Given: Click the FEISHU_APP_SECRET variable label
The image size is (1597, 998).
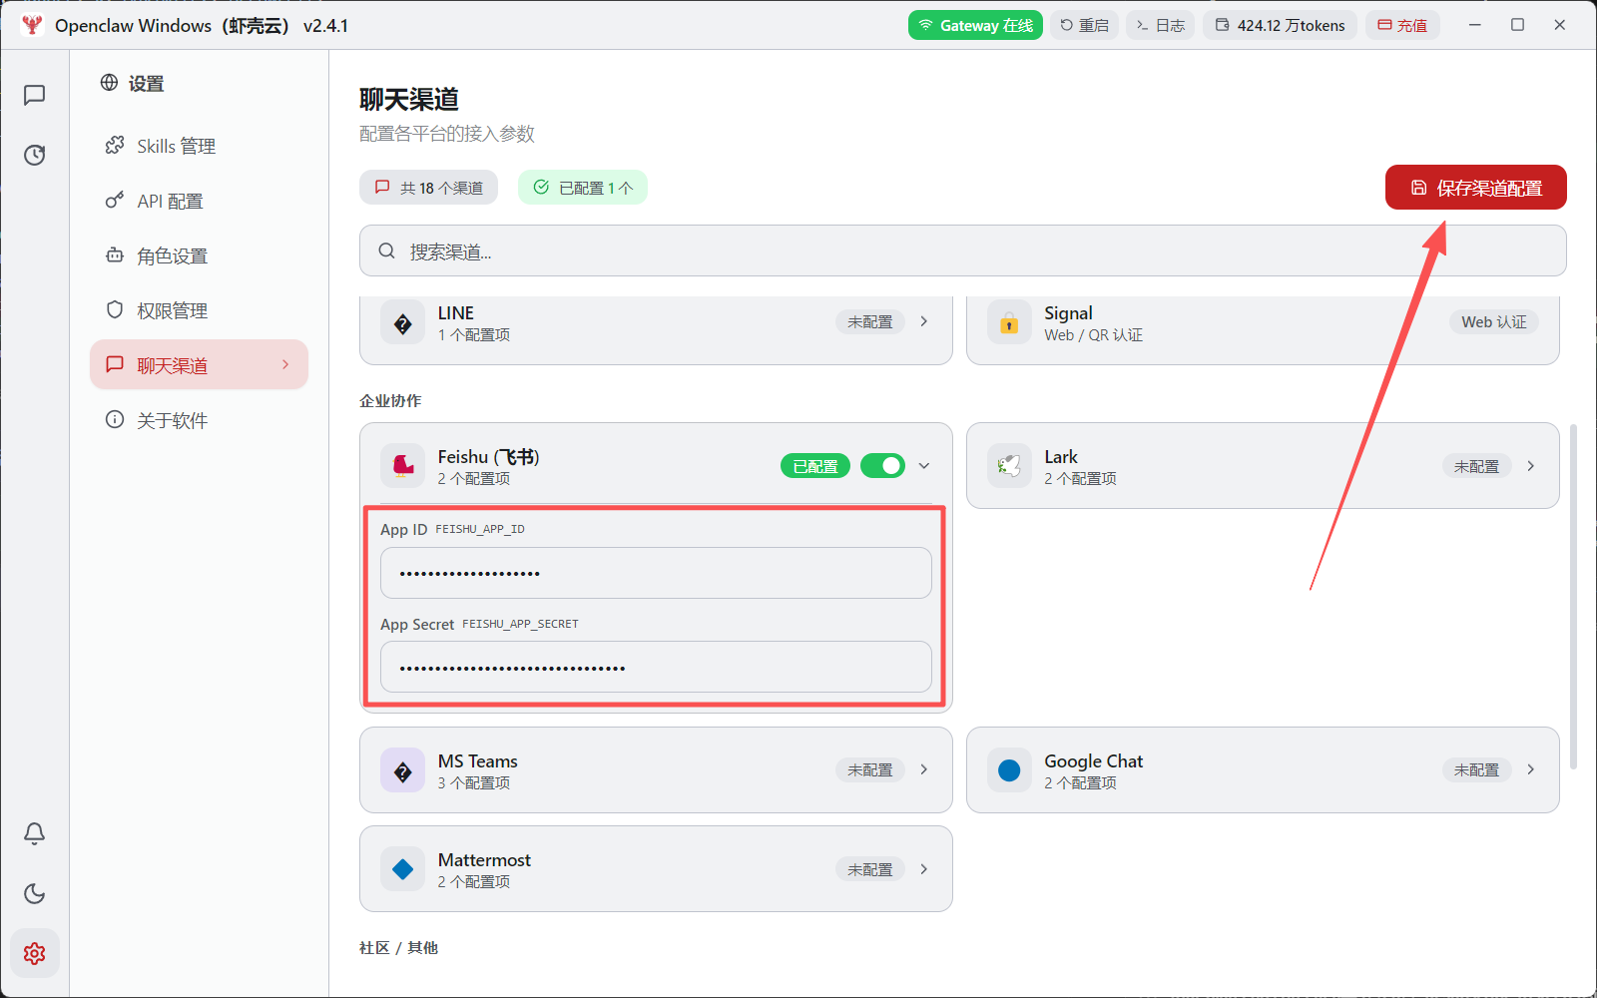Looking at the screenshot, I should click(520, 624).
